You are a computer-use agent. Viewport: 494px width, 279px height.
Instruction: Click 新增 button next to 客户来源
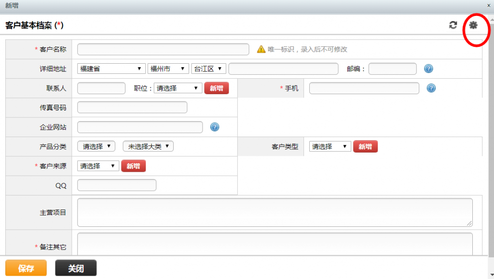click(x=133, y=166)
